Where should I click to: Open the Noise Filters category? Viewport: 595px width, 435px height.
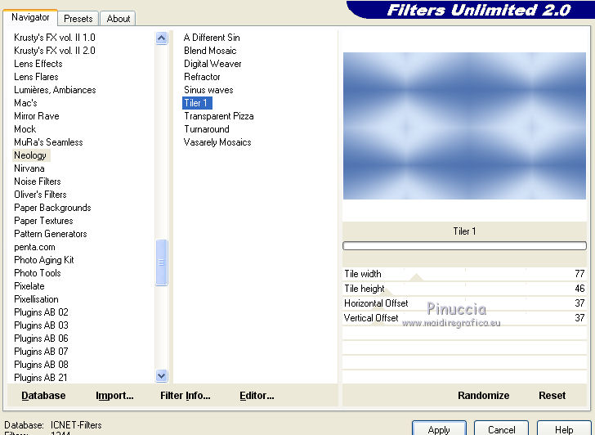(38, 182)
